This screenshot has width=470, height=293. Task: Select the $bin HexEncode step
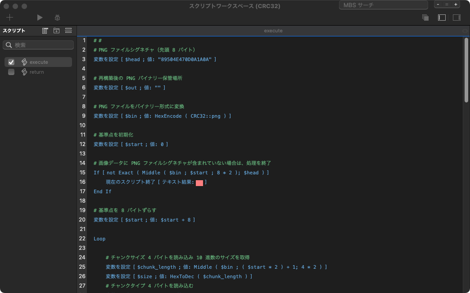pyautogui.click(x=162, y=116)
